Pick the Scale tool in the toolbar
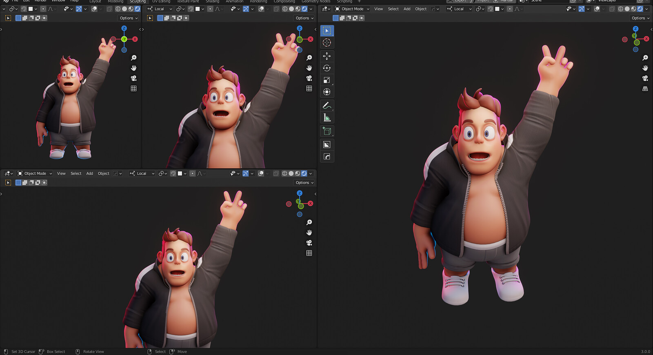653x355 pixels. point(327,80)
